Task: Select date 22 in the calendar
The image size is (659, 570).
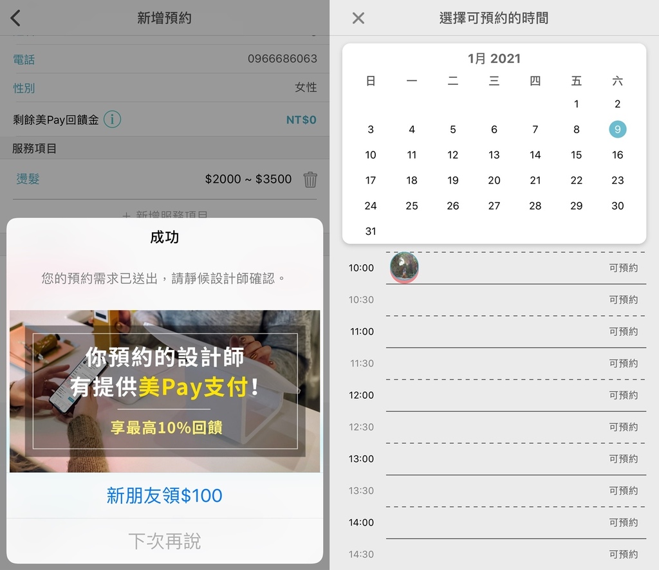Action: click(x=576, y=180)
